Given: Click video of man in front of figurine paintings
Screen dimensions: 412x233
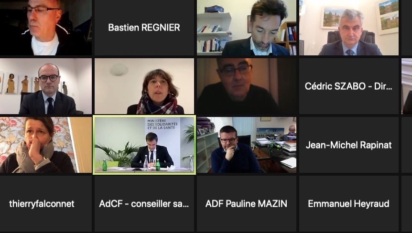Looking at the screenshot, I should click(x=46, y=86).
